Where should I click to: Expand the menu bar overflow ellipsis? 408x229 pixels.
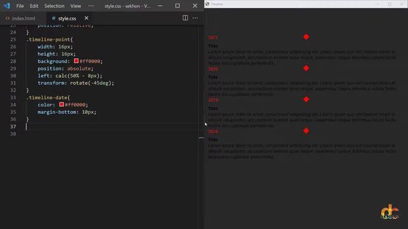click(x=91, y=6)
